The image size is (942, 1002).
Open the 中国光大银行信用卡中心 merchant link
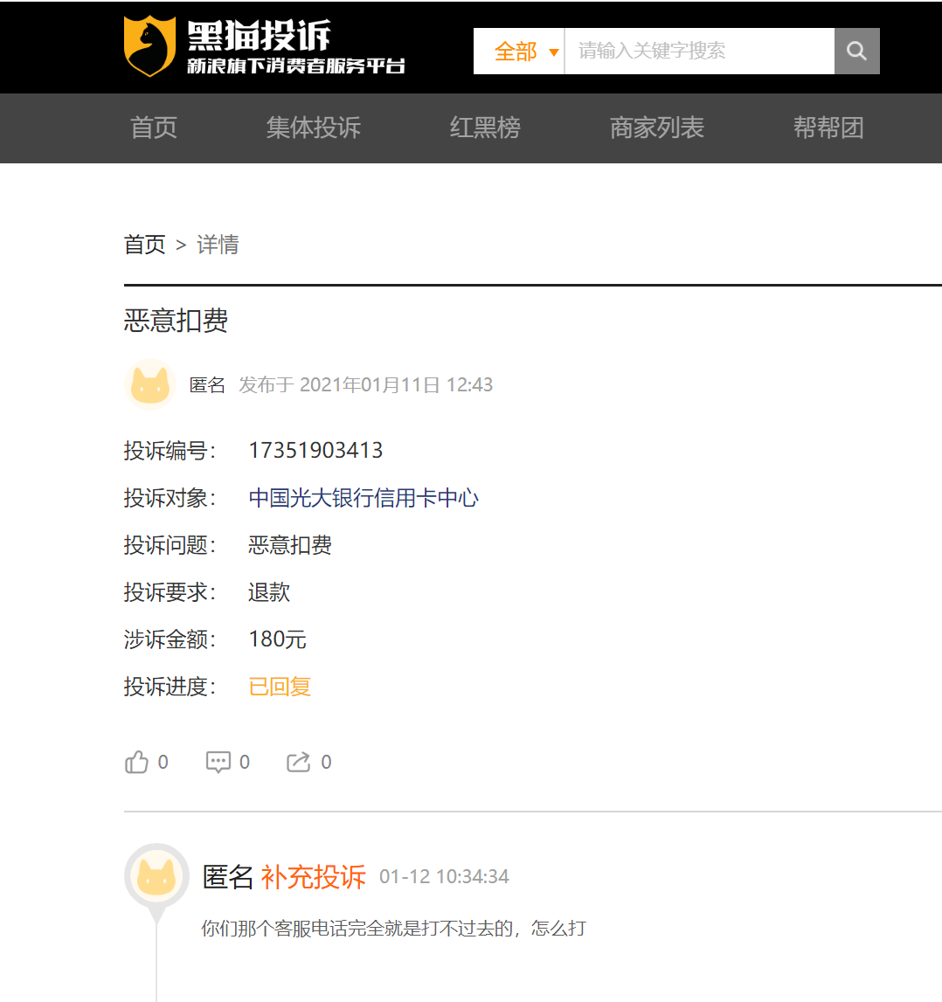[364, 498]
